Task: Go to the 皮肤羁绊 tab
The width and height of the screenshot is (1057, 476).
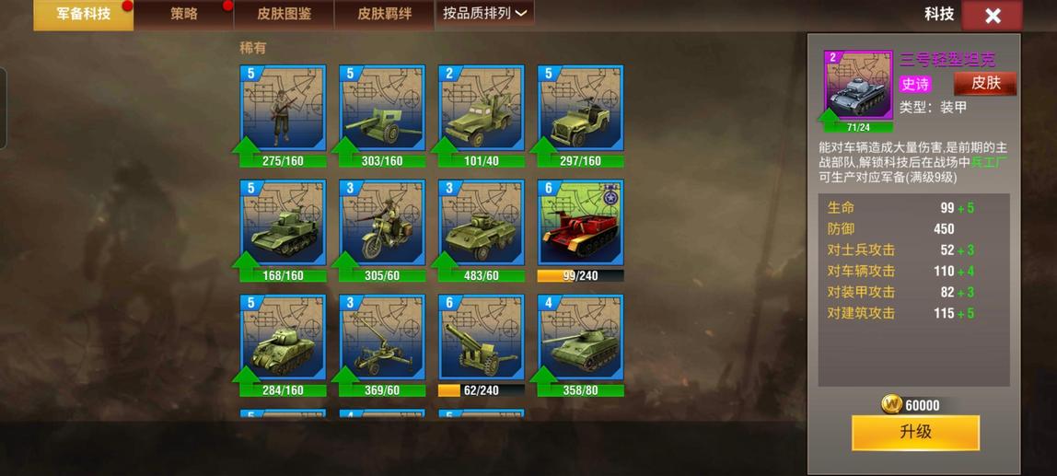Action: [384, 14]
